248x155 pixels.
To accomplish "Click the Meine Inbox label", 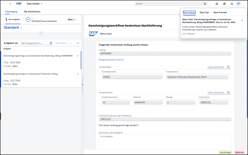I will pyautogui.click(x=106, y=34).
